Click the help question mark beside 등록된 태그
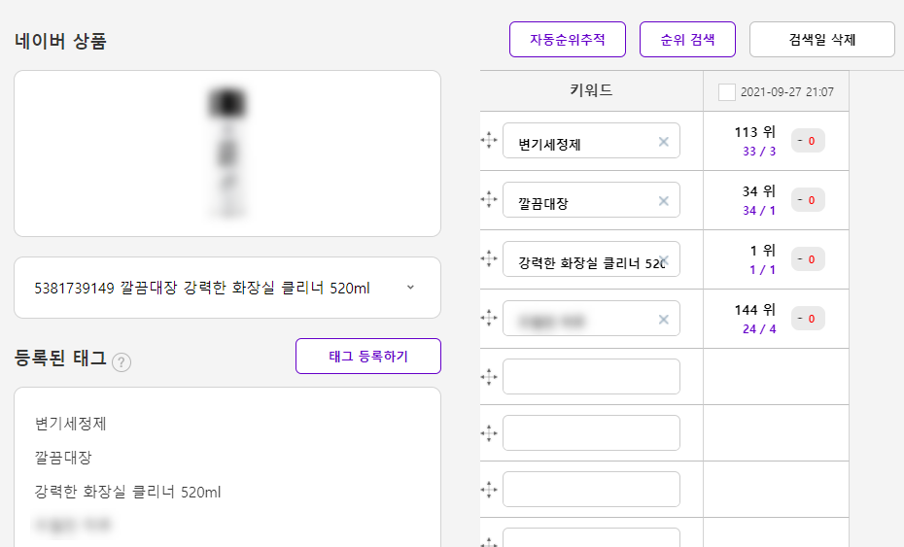The height and width of the screenshot is (547, 904). point(122,362)
